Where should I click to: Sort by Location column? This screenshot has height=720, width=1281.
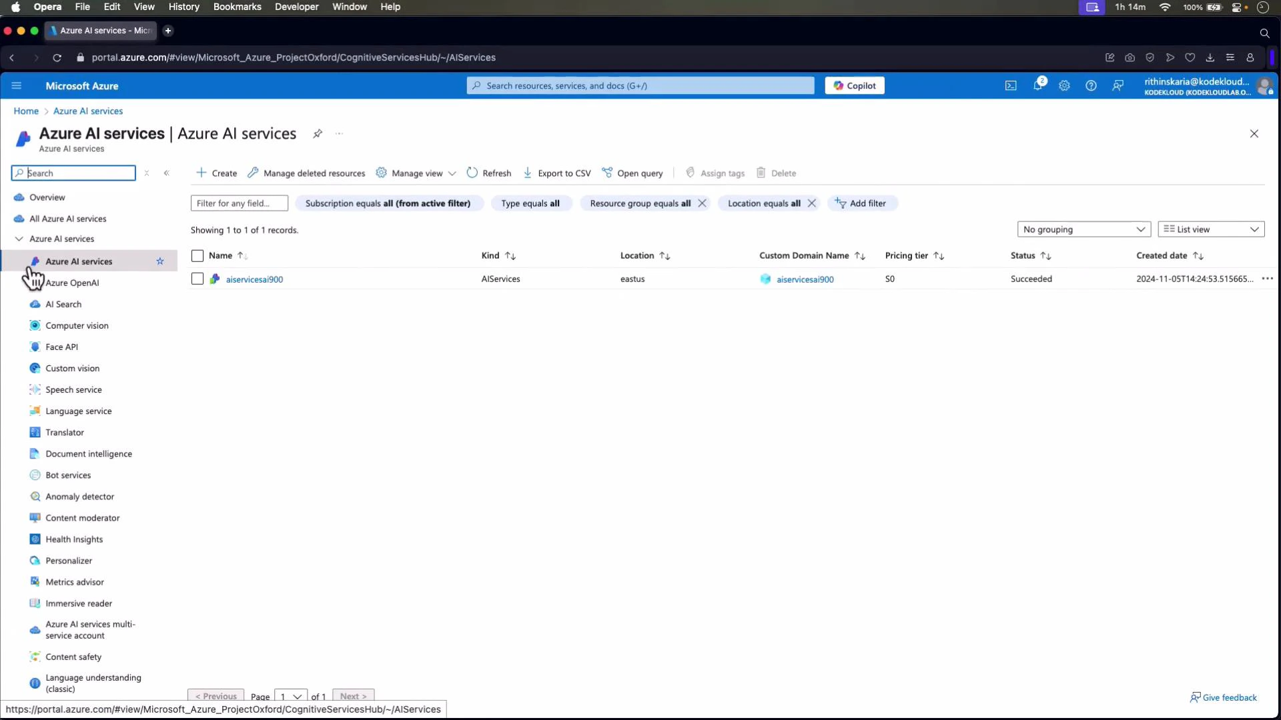pos(645,256)
